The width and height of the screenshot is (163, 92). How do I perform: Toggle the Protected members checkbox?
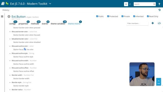[x=108, y=16]
